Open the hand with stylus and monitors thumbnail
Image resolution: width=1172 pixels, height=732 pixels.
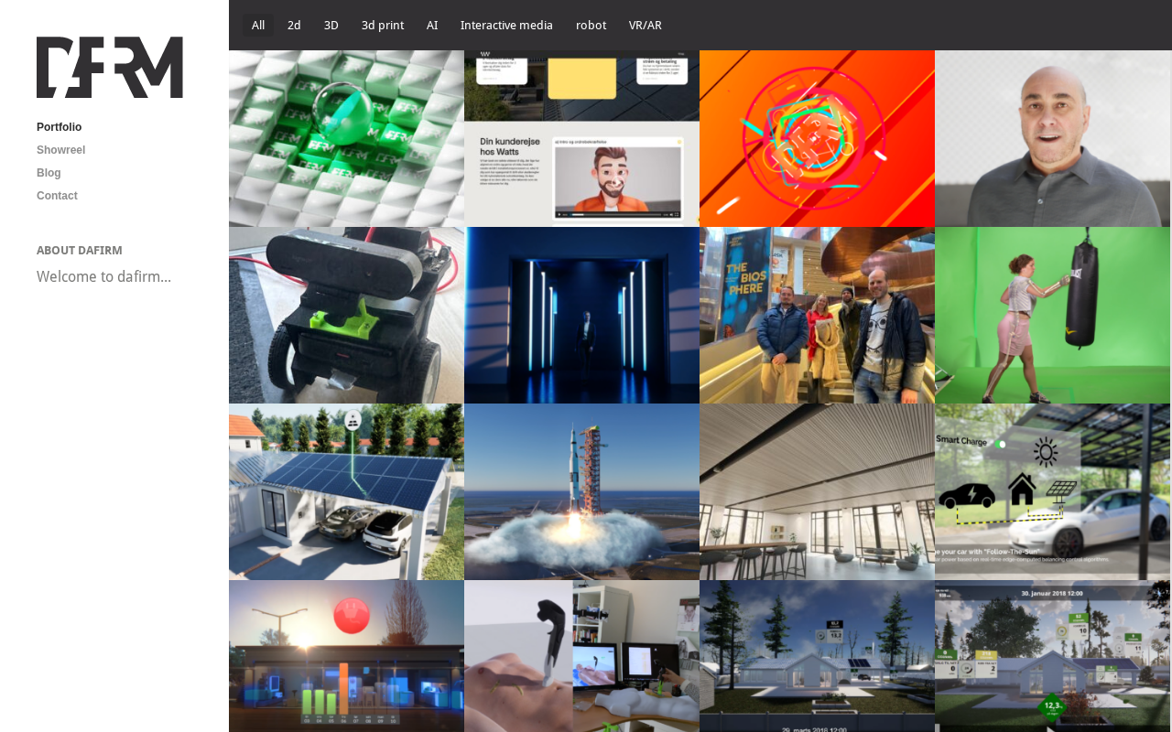tap(581, 656)
